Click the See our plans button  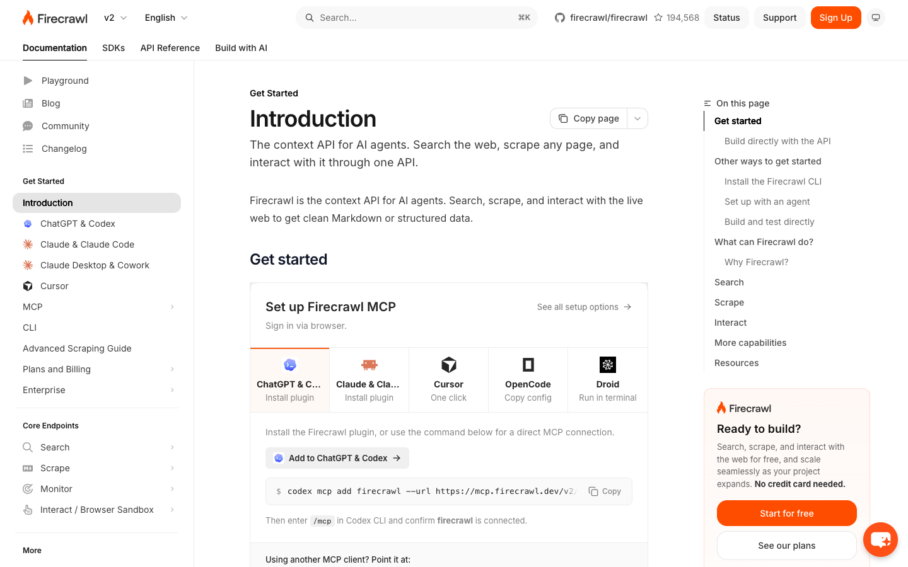point(786,546)
